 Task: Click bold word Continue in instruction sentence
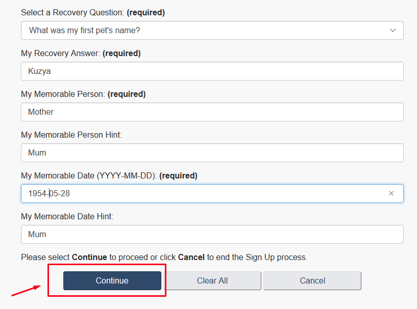tap(89, 257)
